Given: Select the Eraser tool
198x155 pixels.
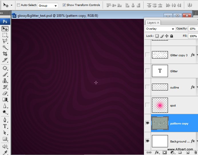Looking at the screenshot, I should point(5,93).
